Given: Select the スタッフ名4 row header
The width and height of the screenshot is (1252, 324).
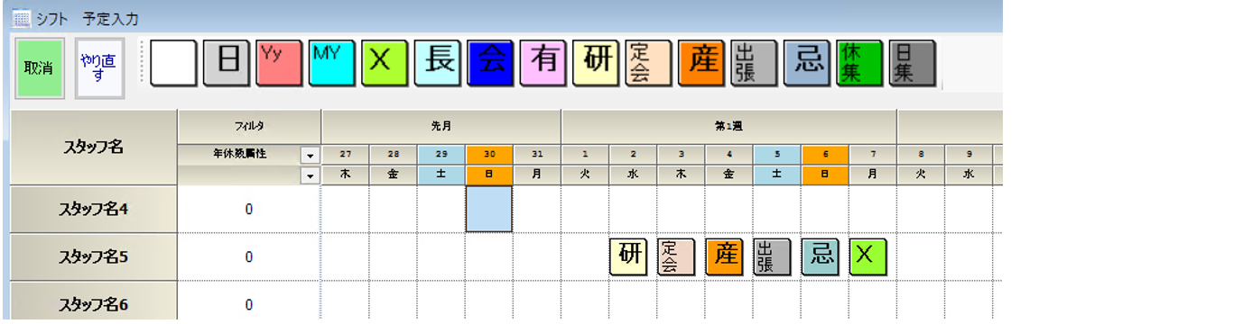Looking at the screenshot, I should pos(94,210).
